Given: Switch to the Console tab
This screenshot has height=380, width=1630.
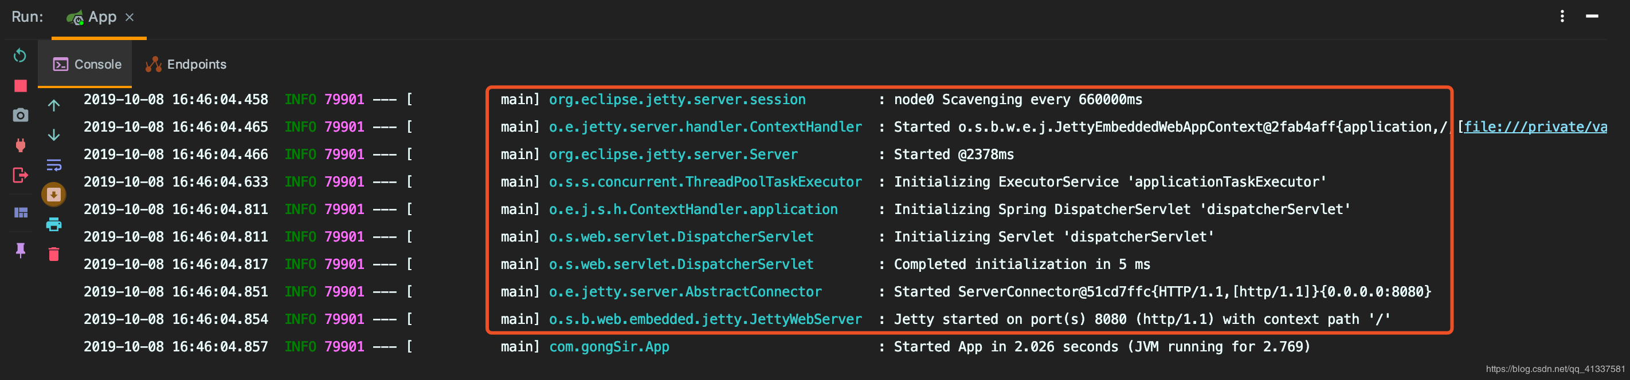Looking at the screenshot, I should 87,65.
